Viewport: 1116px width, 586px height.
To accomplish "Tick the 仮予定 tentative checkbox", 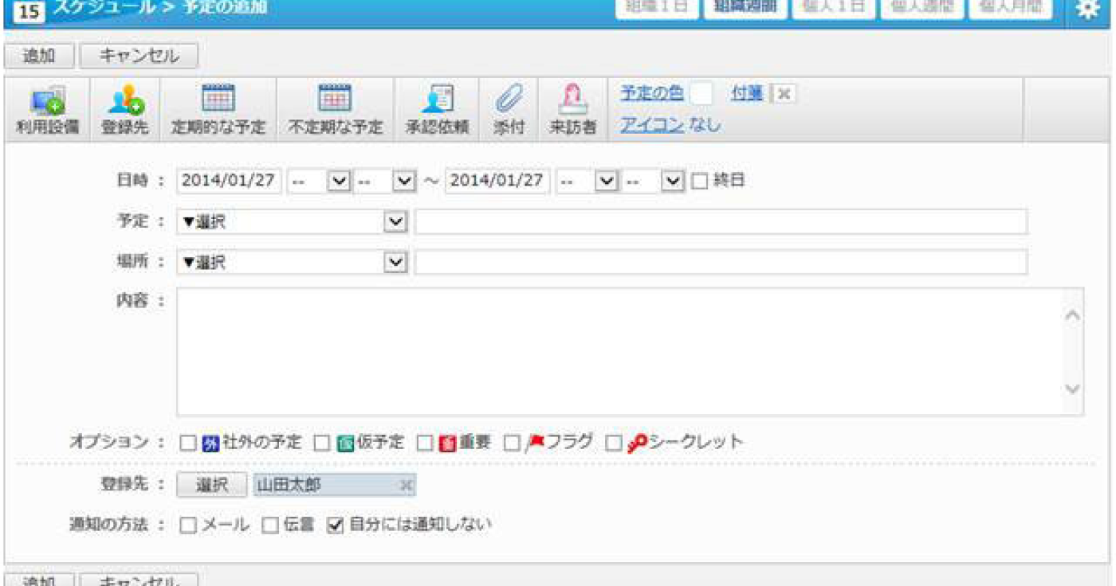I will 321,443.
